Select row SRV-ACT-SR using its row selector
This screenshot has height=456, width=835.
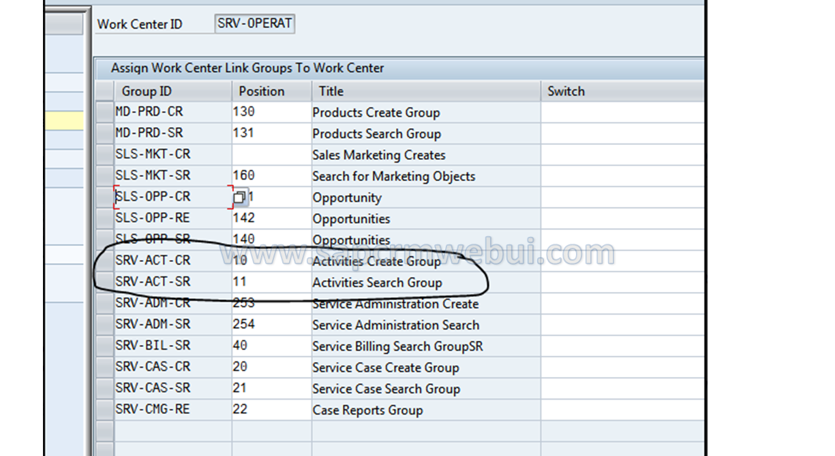click(104, 282)
